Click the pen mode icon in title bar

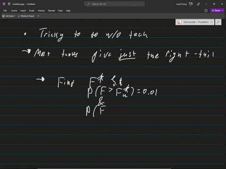[198, 4]
